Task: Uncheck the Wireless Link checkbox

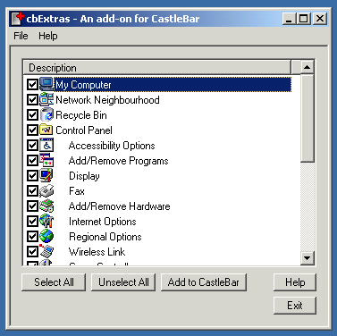Action: pos(32,252)
